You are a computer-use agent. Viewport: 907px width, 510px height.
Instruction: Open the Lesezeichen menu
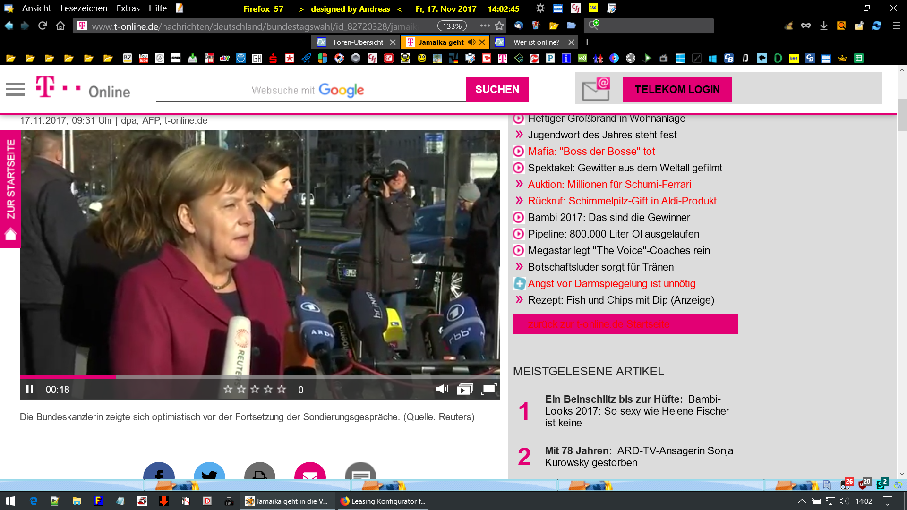84,8
